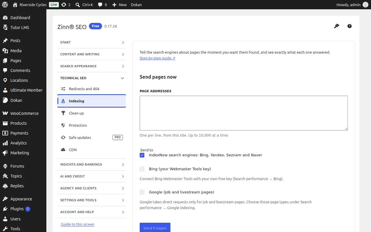Viewport: 371px width, 232px height.
Task: Open the WordPress logo menu
Action: click(5, 5)
